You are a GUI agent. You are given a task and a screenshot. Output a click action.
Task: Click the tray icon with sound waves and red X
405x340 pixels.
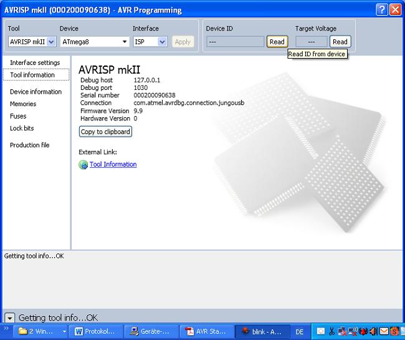[352, 331]
